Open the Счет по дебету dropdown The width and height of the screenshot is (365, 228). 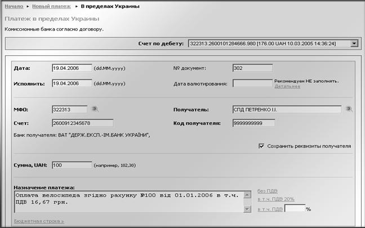tap(354, 43)
